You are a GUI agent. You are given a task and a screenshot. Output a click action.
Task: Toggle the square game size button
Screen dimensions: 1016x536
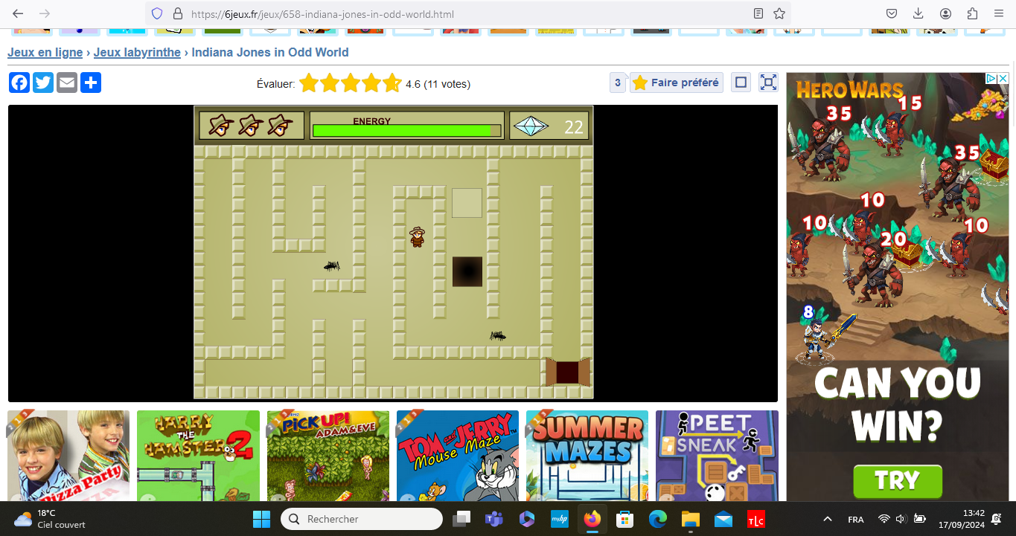[x=741, y=83]
